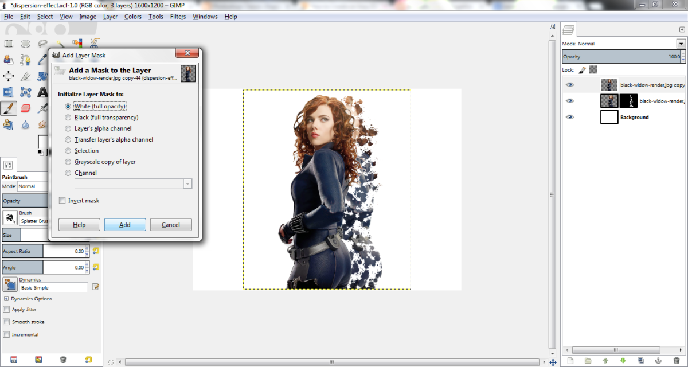Click the Add button to apply the mask
The width and height of the screenshot is (688, 367).
(x=125, y=224)
